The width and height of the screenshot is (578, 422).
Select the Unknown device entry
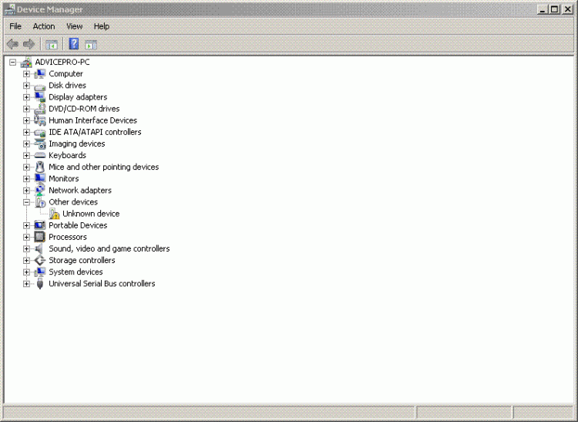[91, 214]
